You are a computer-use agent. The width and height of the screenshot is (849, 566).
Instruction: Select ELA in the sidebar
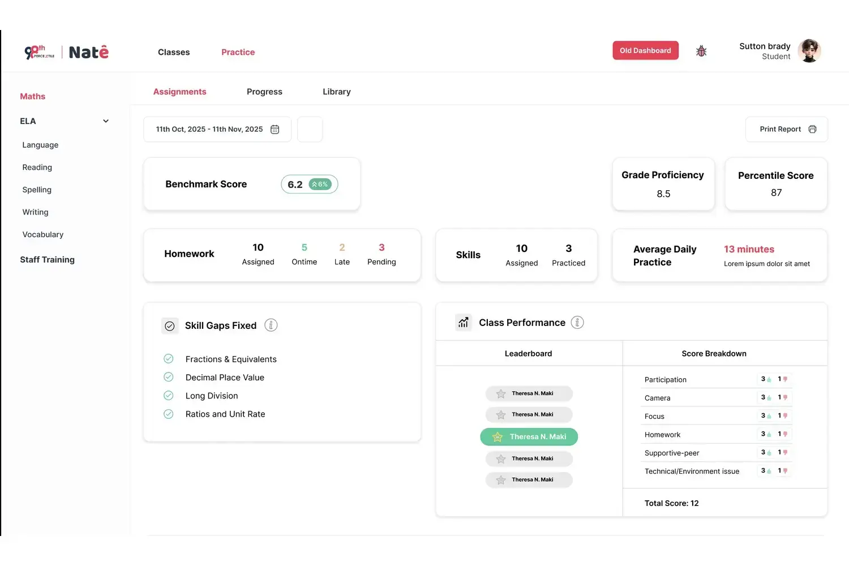(x=28, y=121)
